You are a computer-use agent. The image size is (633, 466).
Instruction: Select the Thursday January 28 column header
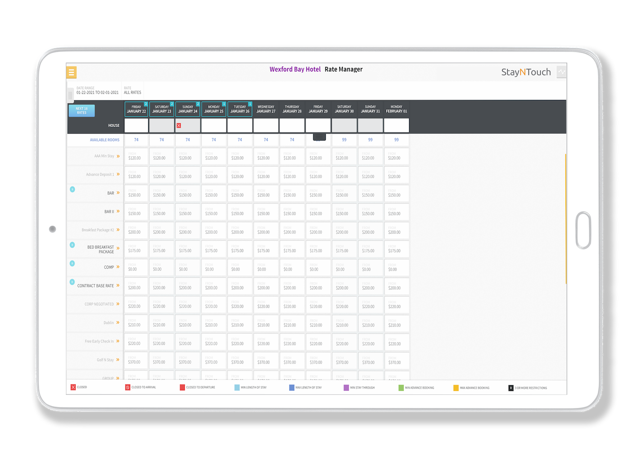pos(292,109)
